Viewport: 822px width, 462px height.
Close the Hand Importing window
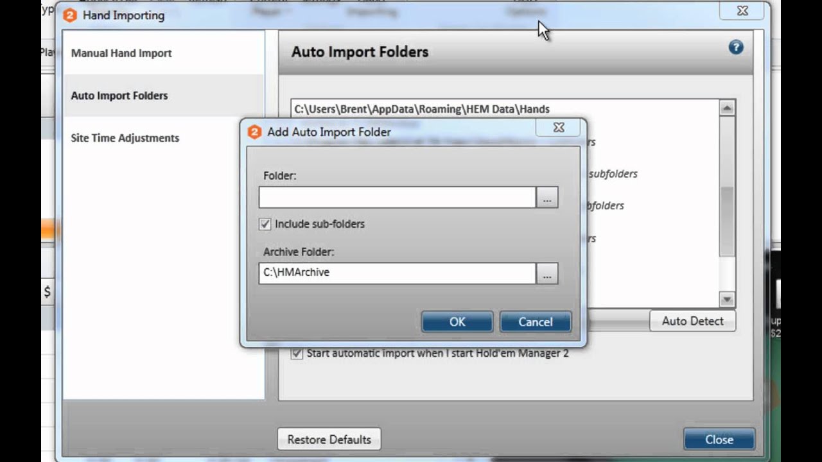coord(719,440)
